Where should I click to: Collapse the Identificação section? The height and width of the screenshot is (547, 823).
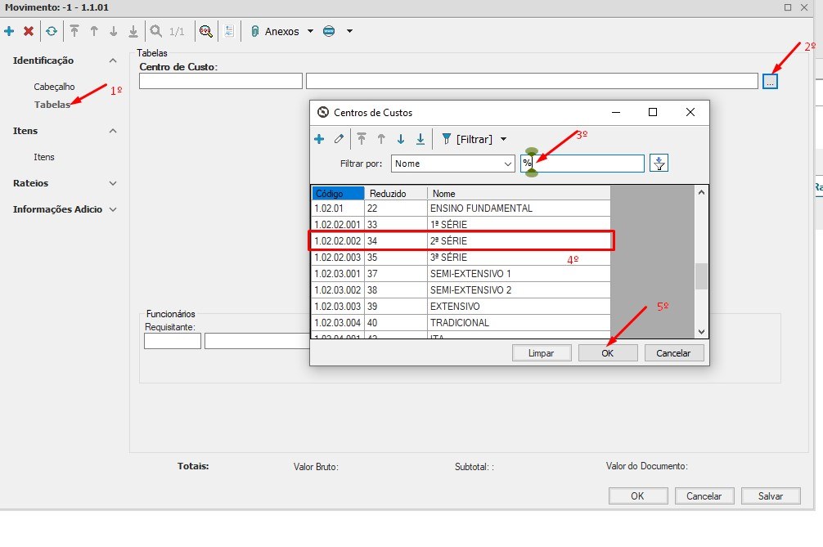coord(112,60)
